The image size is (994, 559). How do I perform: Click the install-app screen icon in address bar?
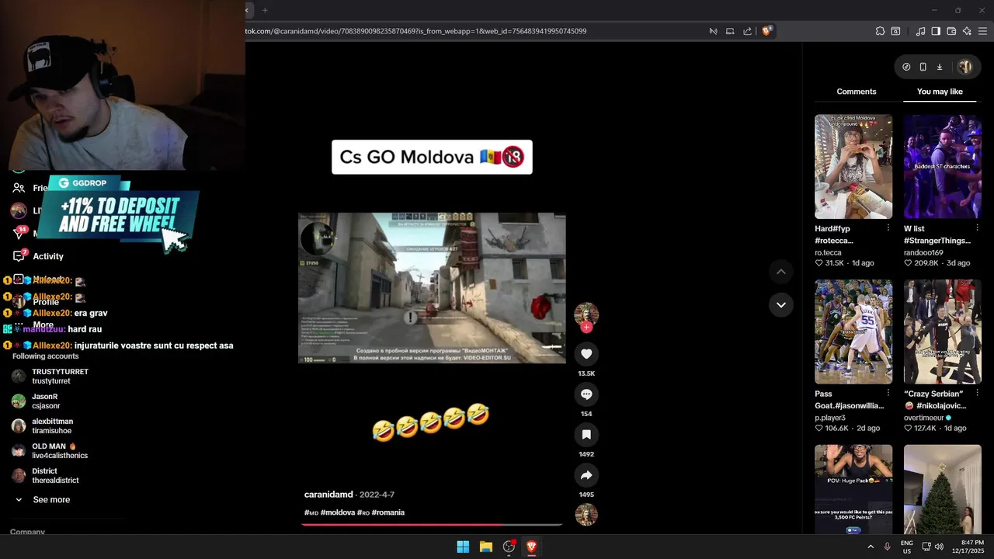(x=730, y=31)
